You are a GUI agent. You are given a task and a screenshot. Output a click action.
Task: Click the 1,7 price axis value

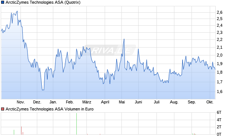coord(220,82)
